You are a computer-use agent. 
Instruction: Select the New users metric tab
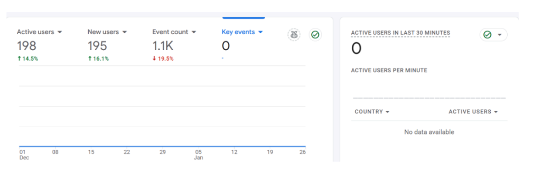tap(107, 45)
